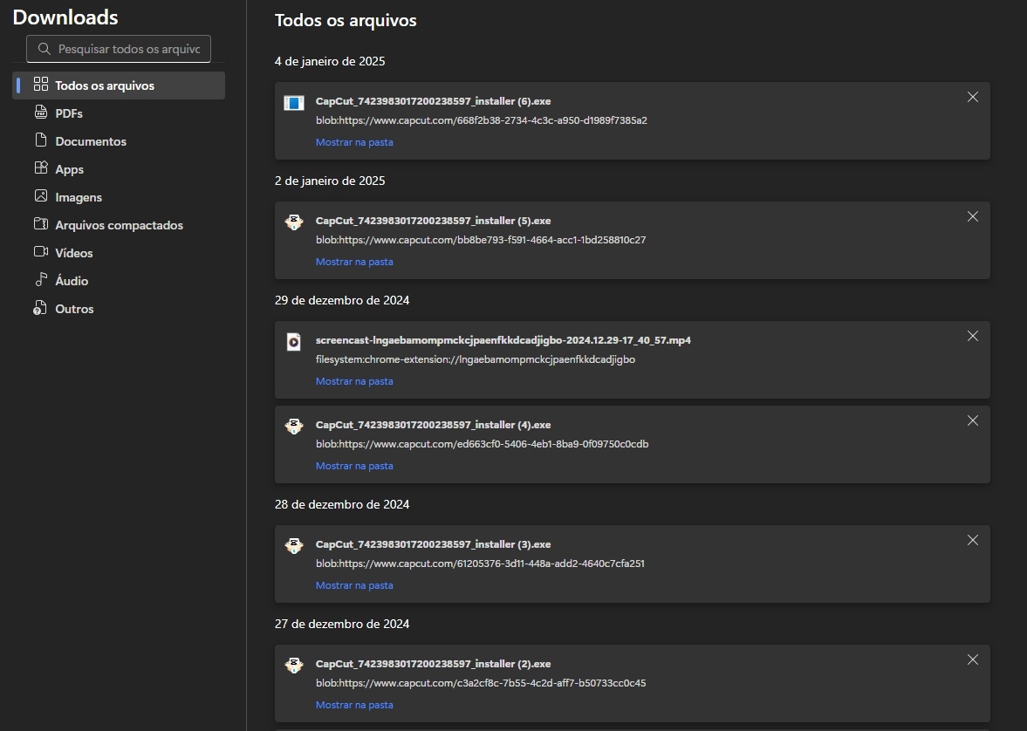
Task: Click the search magnifier icon
Action: point(44,49)
